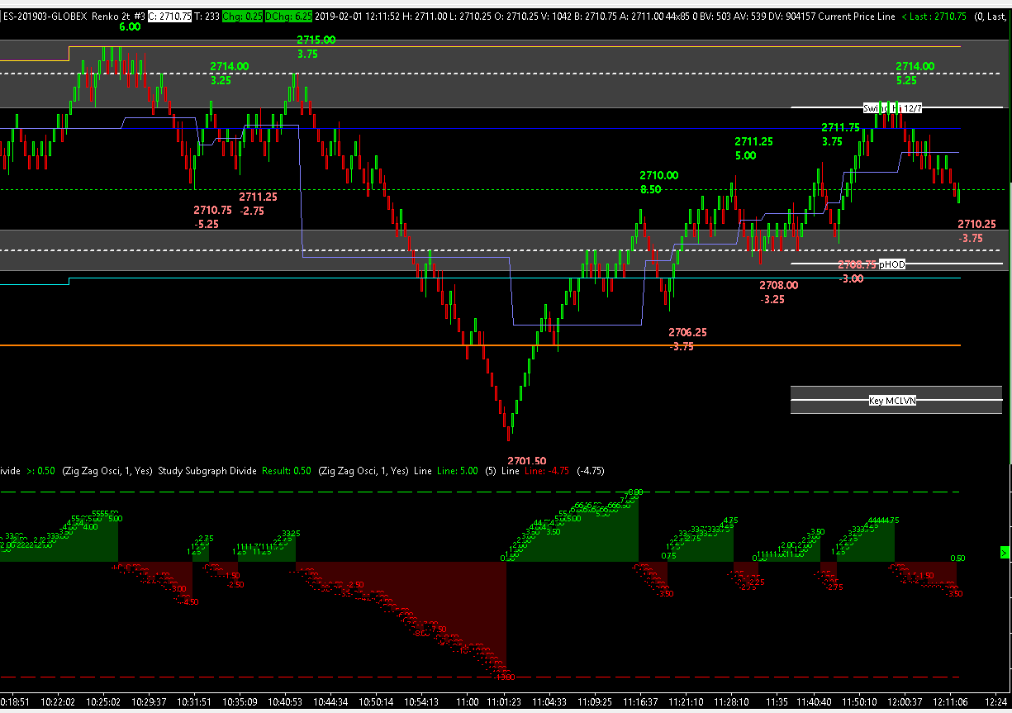Click the 2710.75 swing low label
Image resolution: width=1012 pixels, height=713 pixels.
tap(213, 210)
